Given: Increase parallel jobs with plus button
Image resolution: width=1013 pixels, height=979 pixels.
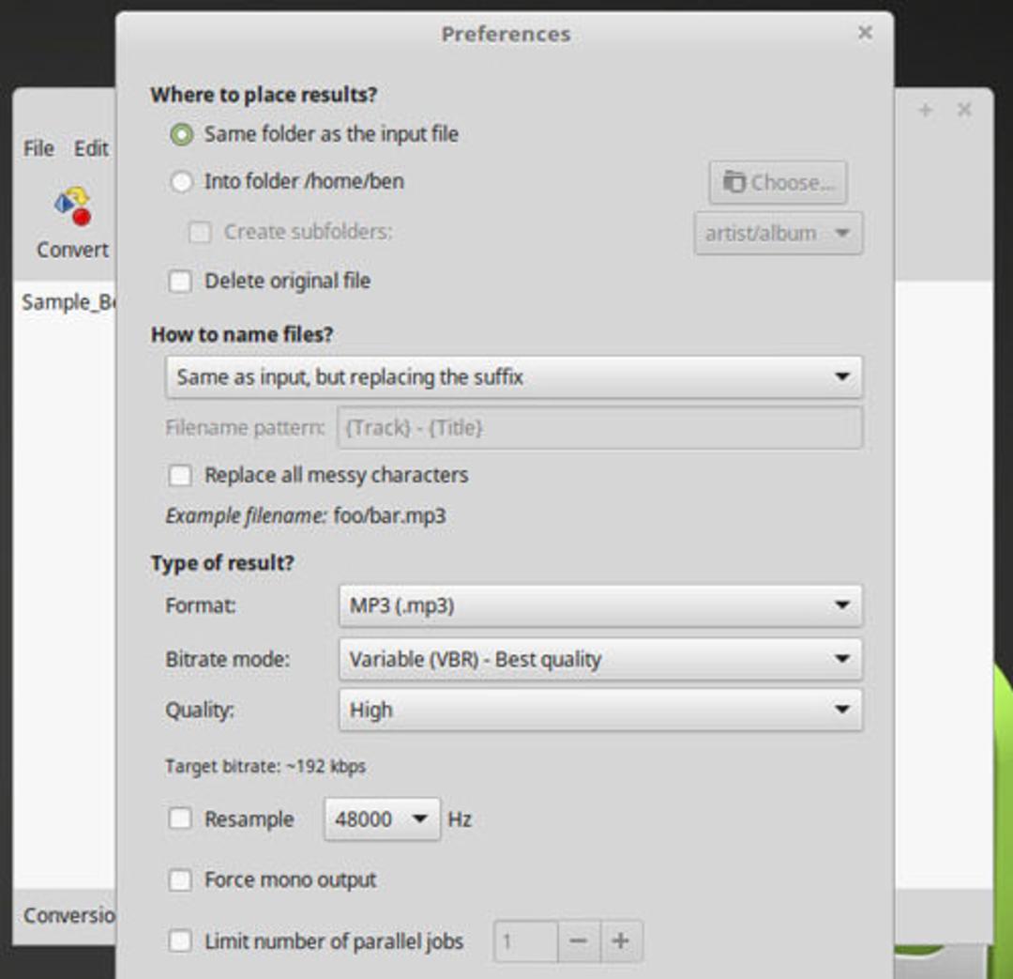Looking at the screenshot, I should 621,941.
